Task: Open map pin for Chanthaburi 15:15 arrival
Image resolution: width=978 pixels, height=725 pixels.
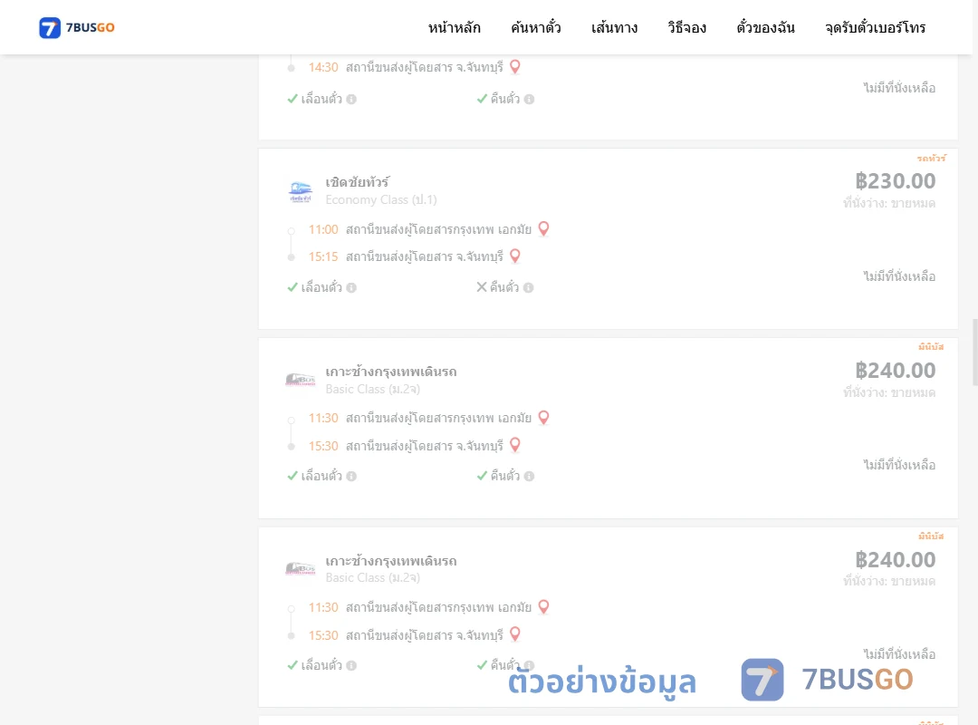Action: click(x=515, y=256)
